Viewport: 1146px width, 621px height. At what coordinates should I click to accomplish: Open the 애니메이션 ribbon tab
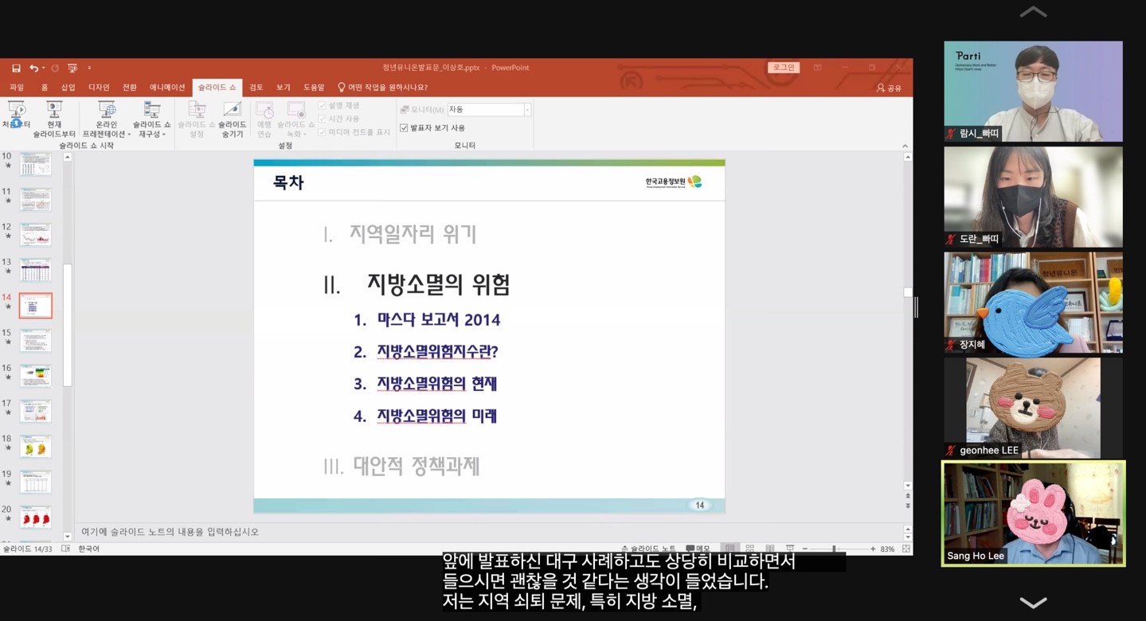pyautogui.click(x=167, y=88)
